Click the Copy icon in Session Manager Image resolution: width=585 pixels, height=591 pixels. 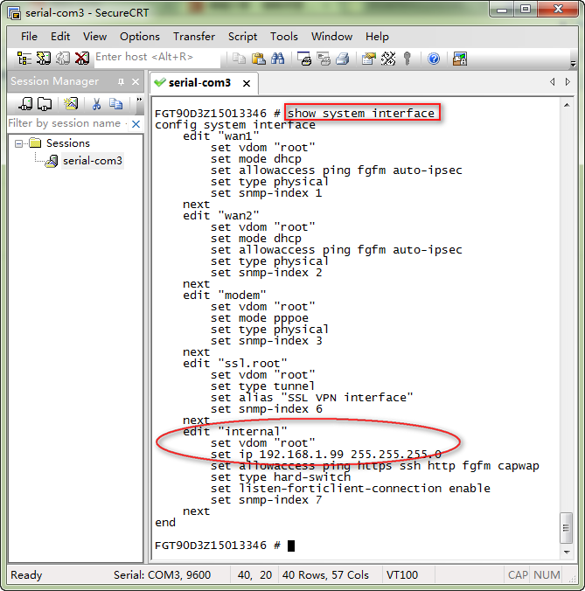click(115, 104)
